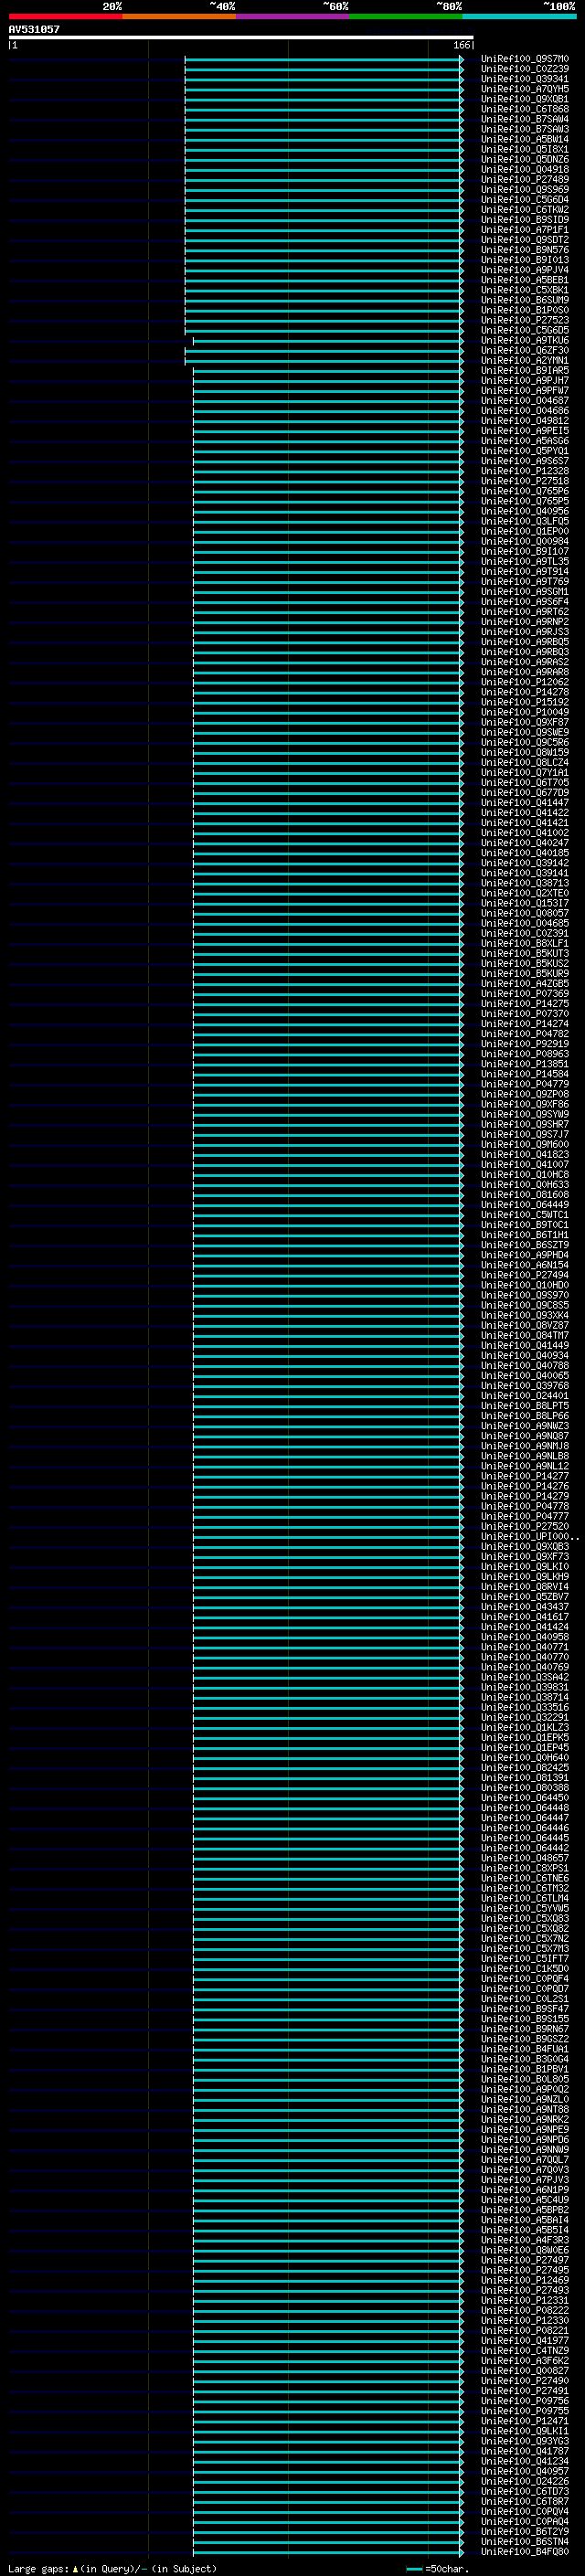Click the Large gaps legend text
The image size is (585, 2576).
pos(112,2568)
